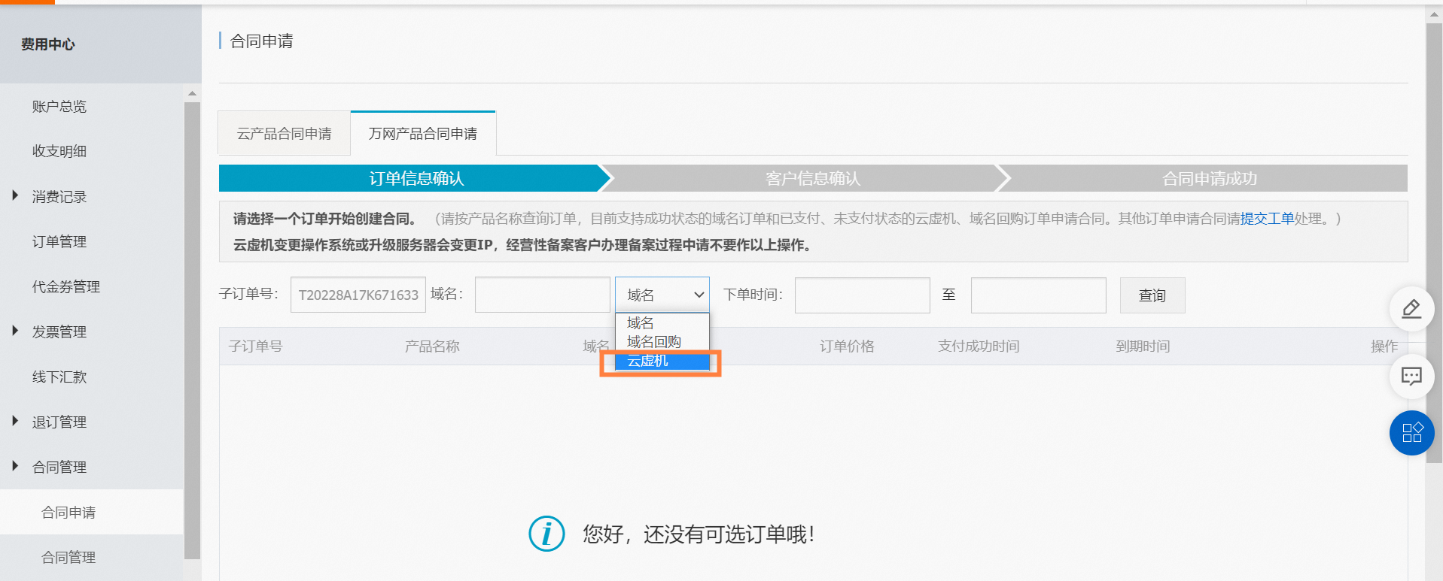The image size is (1443, 581).
Task: Expand the 退订管理 sidebar section
Action: coord(15,421)
